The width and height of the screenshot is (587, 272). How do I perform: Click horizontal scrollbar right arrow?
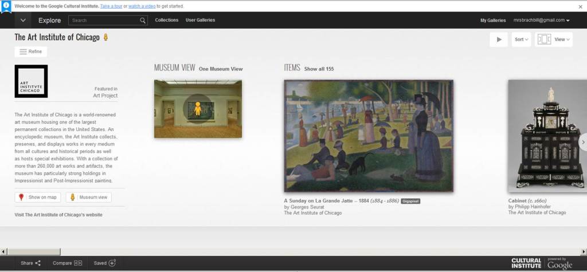point(584,251)
